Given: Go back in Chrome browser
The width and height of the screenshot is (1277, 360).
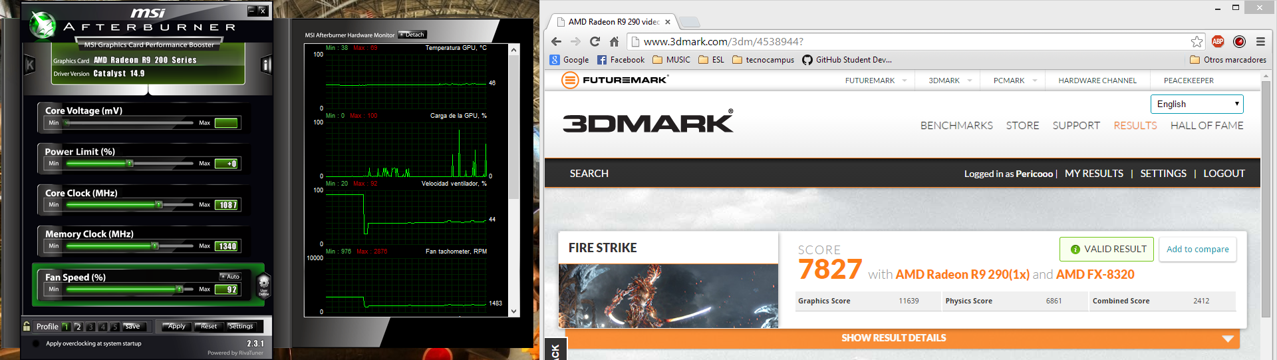Looking at the screenshot, I should tap(557, 41).
